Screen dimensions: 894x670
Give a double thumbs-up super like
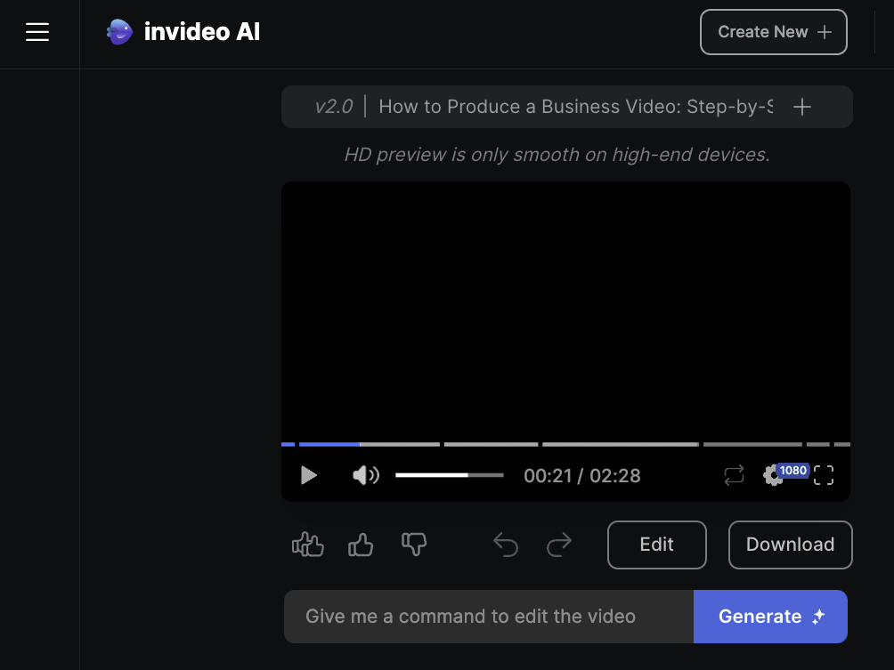click(x=307, y=545)
